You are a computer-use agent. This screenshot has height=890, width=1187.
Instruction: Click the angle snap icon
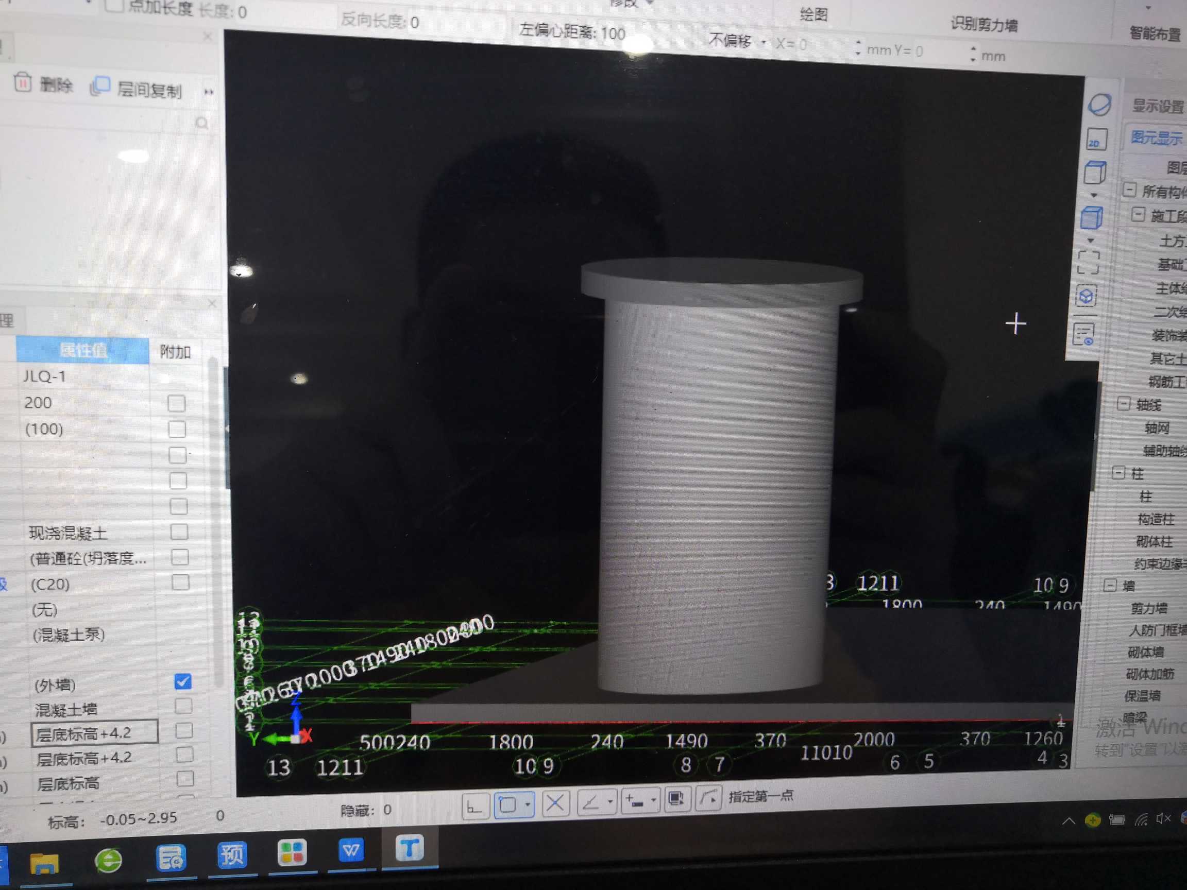click(591, 802)
